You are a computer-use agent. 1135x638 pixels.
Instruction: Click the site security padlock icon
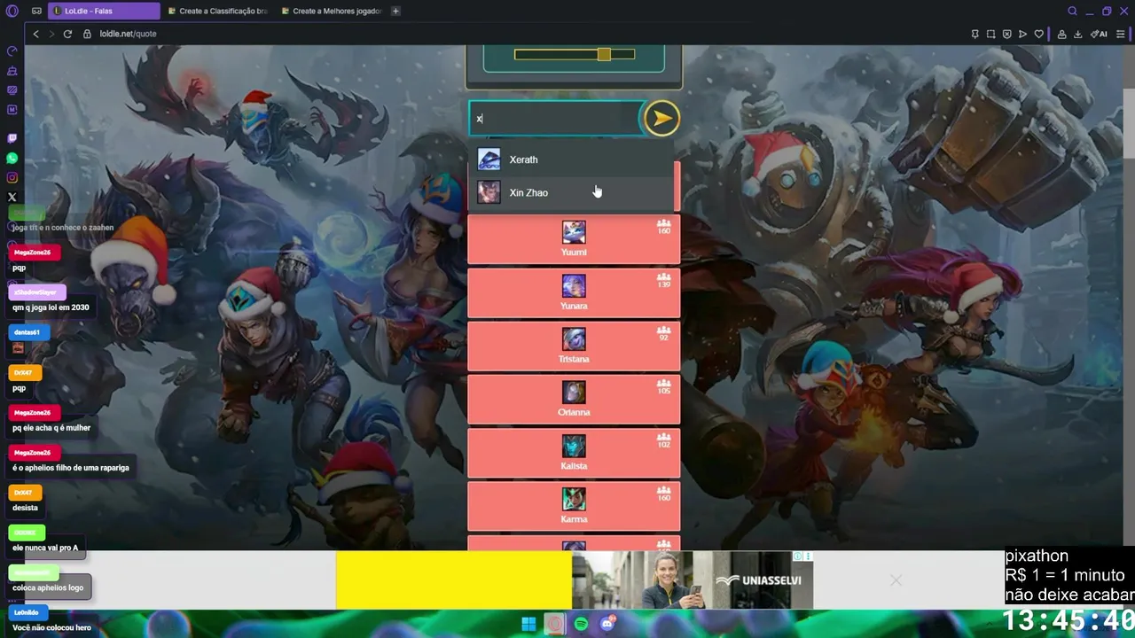[87, 34]
